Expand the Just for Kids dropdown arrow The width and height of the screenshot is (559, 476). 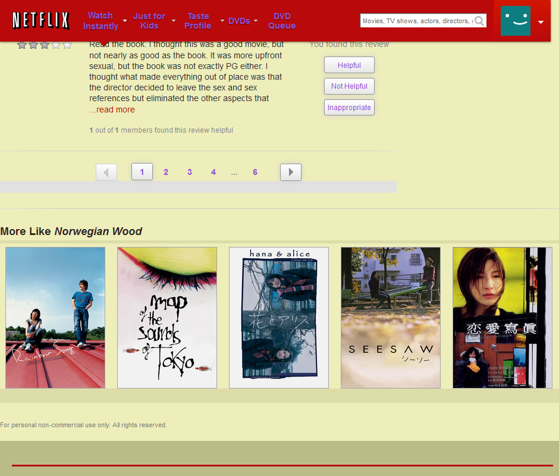(x=174, y=21)
